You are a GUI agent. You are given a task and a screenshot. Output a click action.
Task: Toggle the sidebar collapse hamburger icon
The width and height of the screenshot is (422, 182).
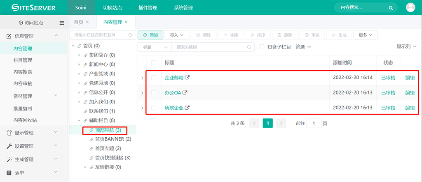62,23
